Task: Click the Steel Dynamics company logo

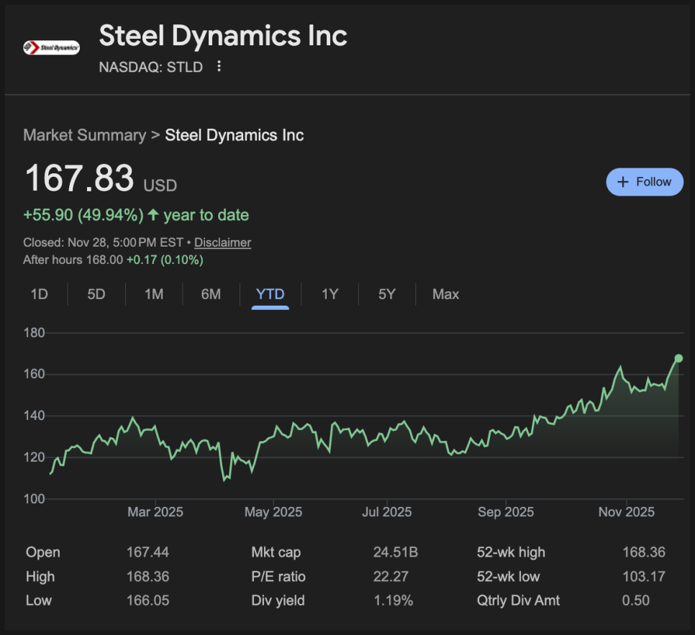Action: [x=51, y=48]
